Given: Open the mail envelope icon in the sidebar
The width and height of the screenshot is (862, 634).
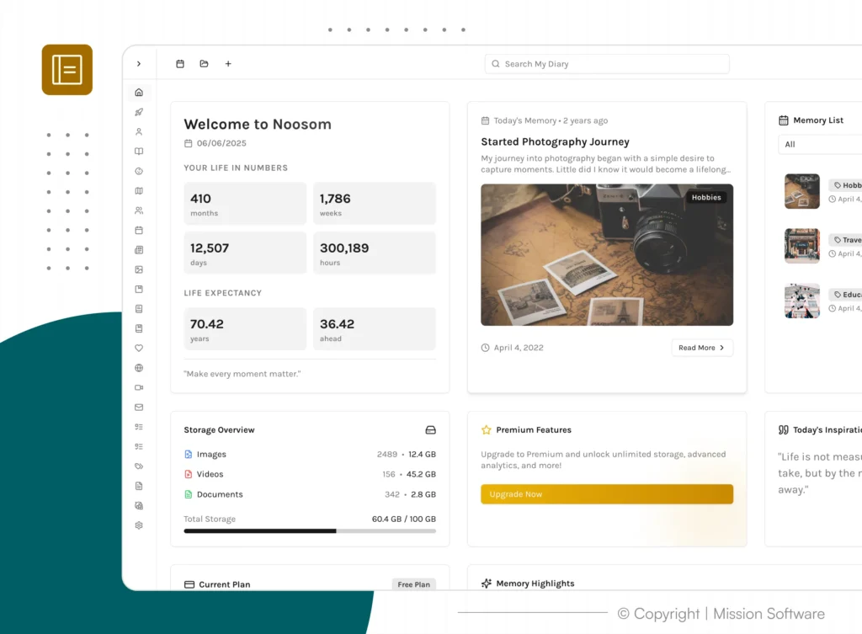Looking at the screenshot, I should click(139, 408).
